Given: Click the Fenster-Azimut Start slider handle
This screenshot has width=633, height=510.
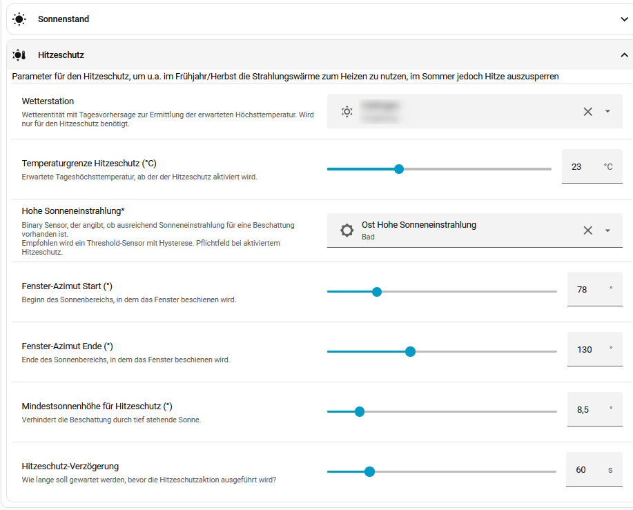Looking at the screenshot, I should 377,292.
